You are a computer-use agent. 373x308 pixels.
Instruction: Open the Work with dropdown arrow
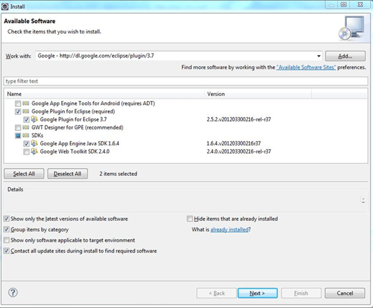click(319, 56)
